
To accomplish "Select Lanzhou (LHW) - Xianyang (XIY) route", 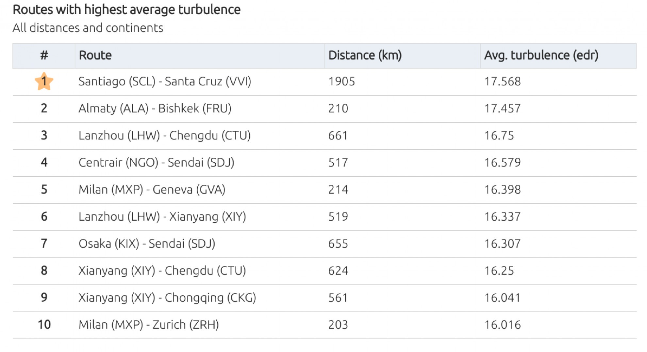I will tap(162, 217).
